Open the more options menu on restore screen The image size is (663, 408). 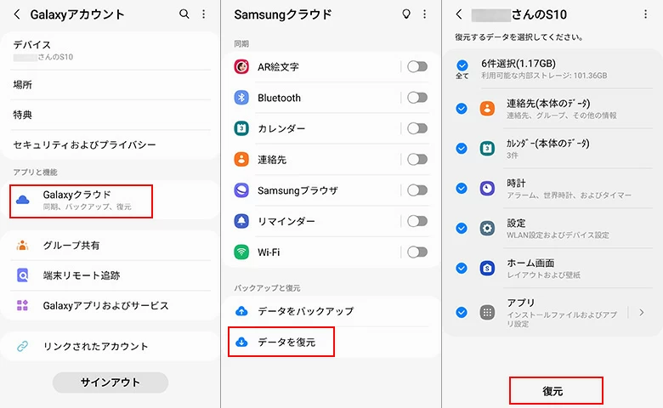(645, 14)
